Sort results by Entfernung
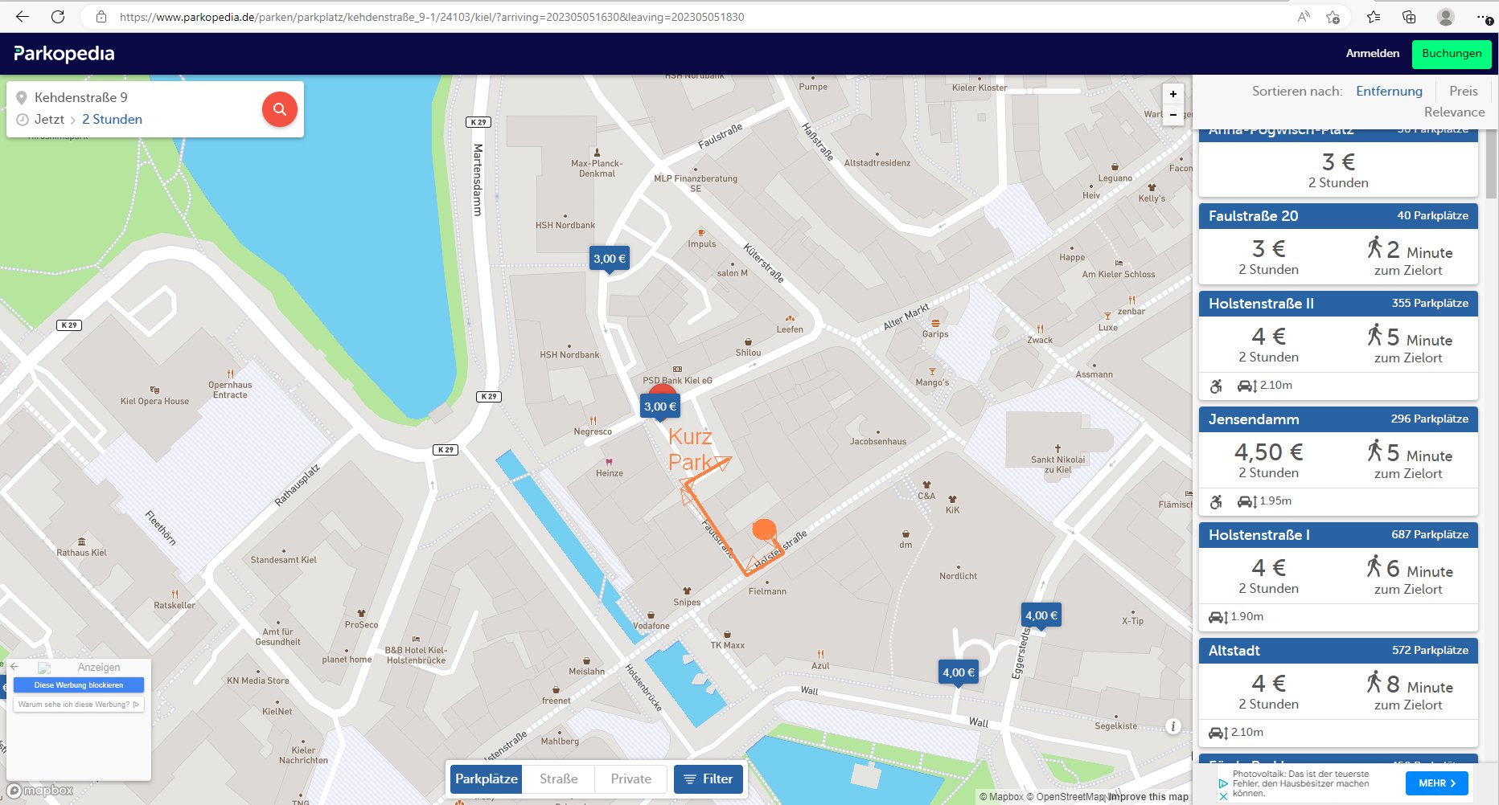The width and height of the screenshot is (1499, 805). pos(1389,91)
